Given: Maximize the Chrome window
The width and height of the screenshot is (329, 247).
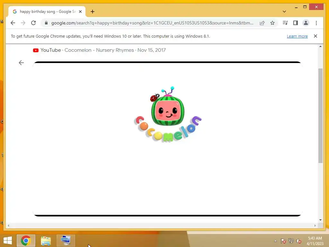Looking at the screenshot, I should [305, 7].
